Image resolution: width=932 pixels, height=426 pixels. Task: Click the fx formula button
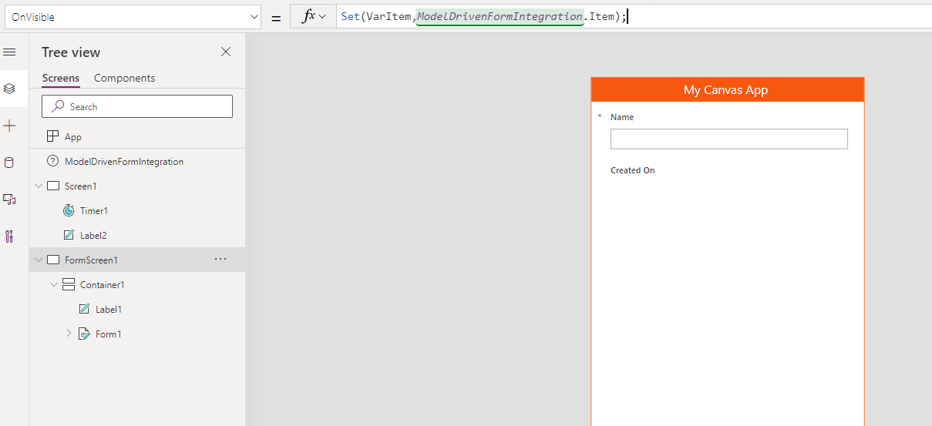coord(313,17)
